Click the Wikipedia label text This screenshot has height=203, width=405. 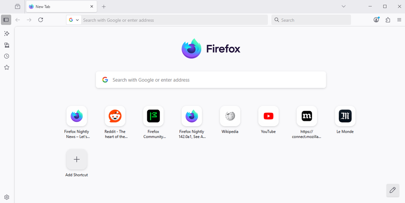point(230,131)
